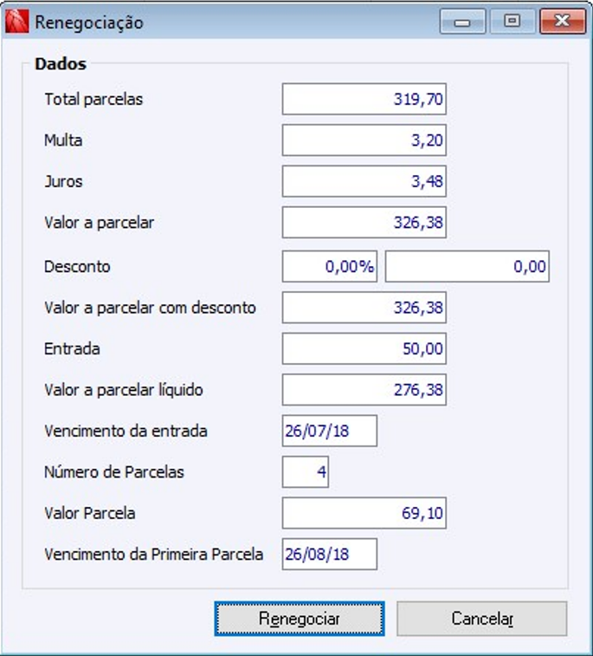Viewport: 593px width, 656px height.
Task: Click the Número de Parcelas field
Action: click(x=306, y=472)
